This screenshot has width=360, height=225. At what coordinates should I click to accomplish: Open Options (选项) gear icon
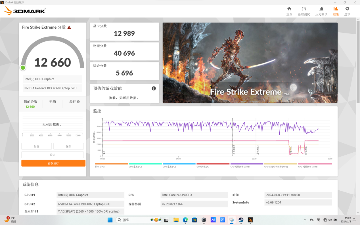coord(347,11)
